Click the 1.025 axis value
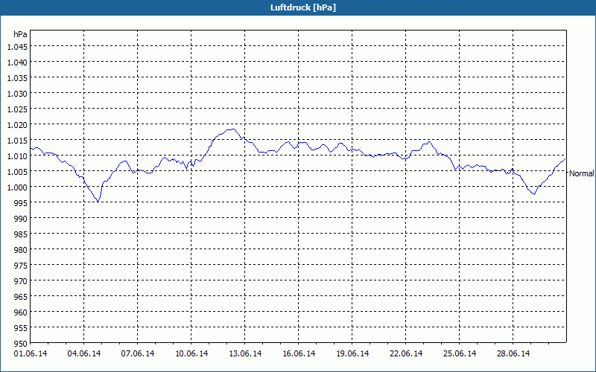 tap(17, 109)
